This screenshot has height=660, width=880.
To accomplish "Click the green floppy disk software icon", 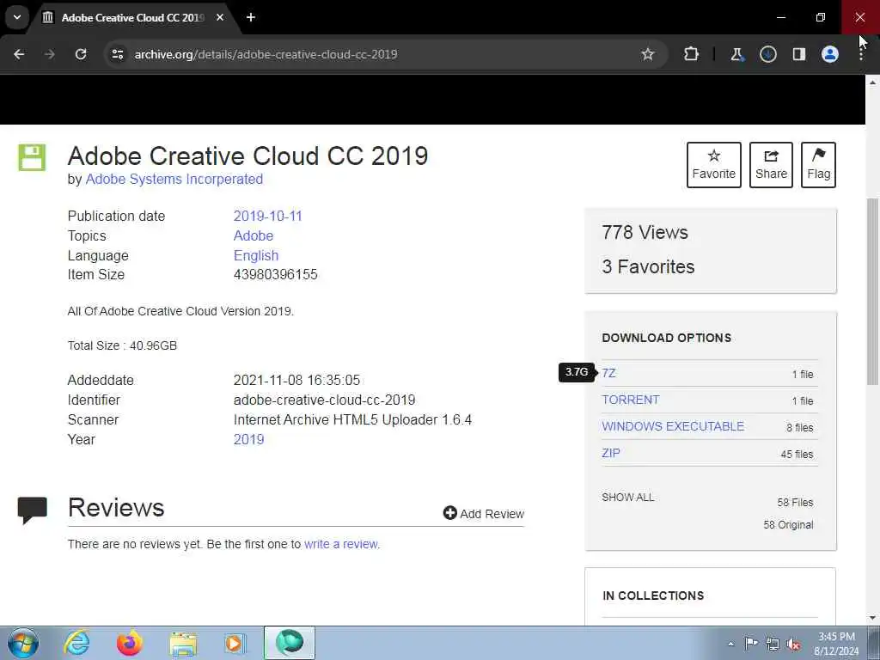I will 32,158.
